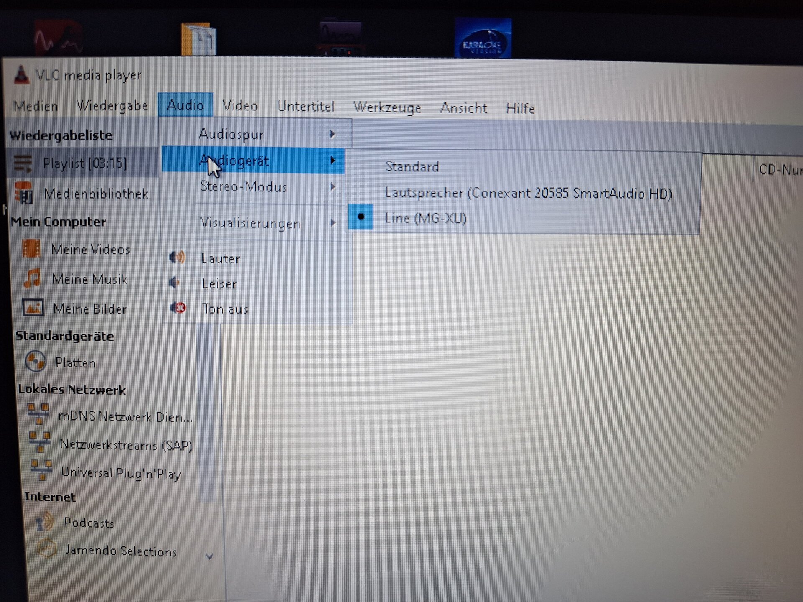
Task: Open the red waveform desktop icon
Action: (59, 38)
